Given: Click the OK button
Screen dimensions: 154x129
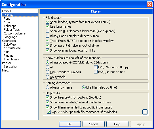Looking at the screenshot, I should 70,124.
